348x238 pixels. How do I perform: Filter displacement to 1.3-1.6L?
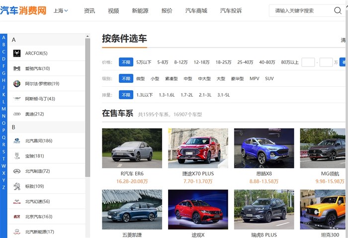click(x=167, y=95)
